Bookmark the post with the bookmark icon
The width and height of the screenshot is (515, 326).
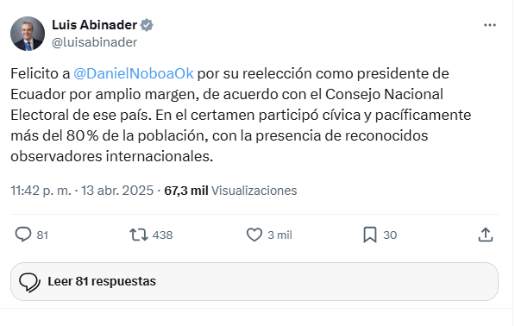click(x=370, y=235)
